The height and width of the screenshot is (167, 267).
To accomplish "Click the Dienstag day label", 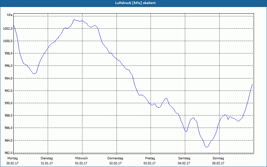I will (x=47, y=158).
